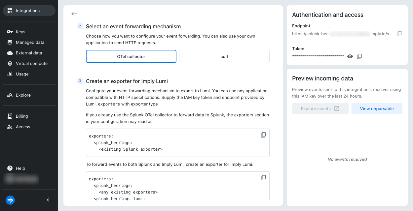Open the Explore page

(x=29, y=95)
